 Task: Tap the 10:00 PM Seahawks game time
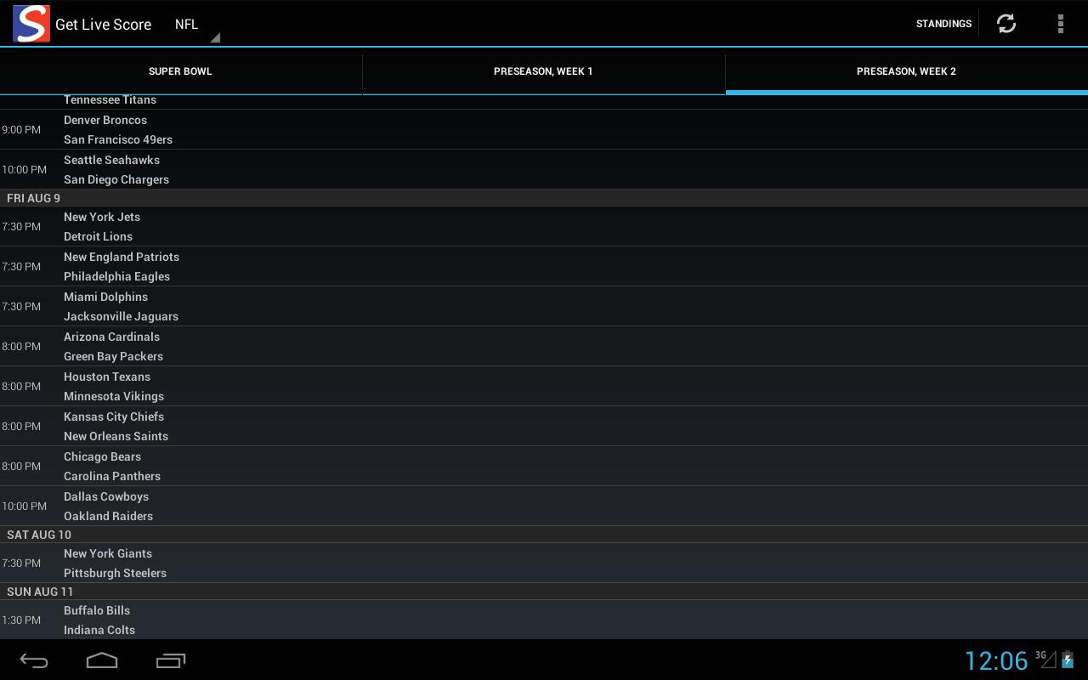coord(24,170)
